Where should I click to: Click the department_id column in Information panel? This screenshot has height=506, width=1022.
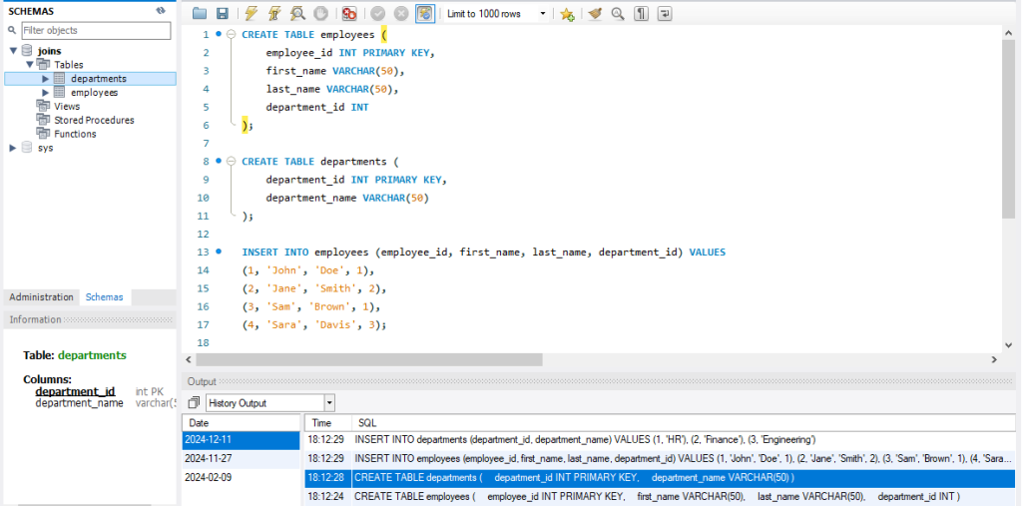pos(75,391)
